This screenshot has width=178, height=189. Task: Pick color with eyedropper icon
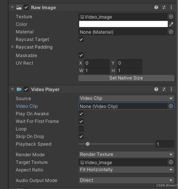pos(171,24)
